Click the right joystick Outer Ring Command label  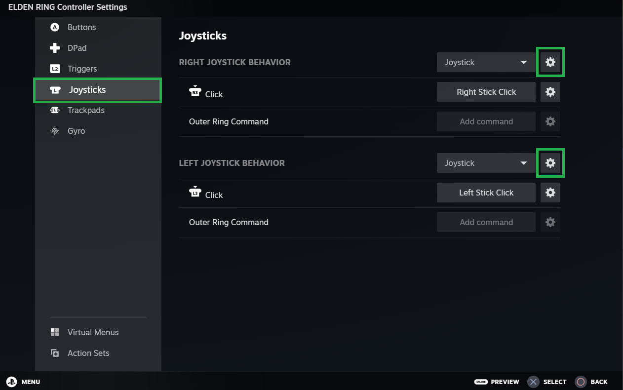tap(229, 121)
